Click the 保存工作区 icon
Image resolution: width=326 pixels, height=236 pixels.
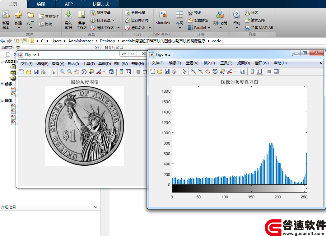(x=81, y=15)
